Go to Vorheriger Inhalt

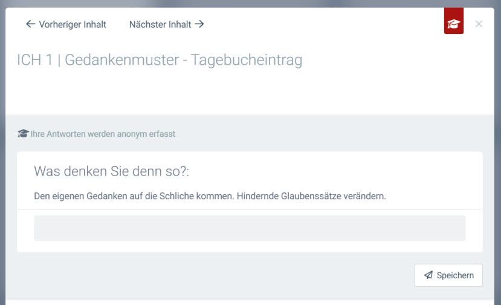pos(72,24)
